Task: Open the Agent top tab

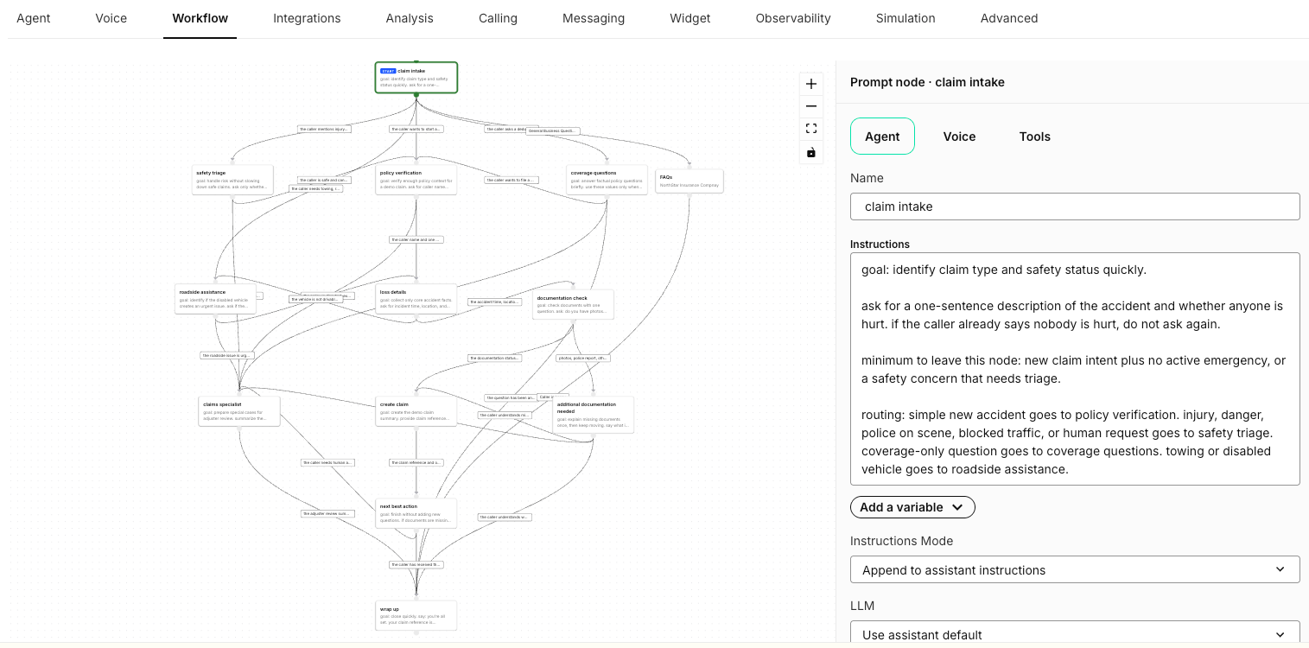Action: (34, 18)
